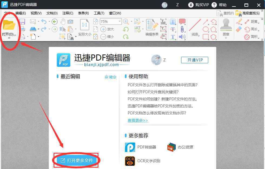The height and width of the screenshot is (169, 265).
Task: Select the oval shape tool
Action: [x=206, y=29]
